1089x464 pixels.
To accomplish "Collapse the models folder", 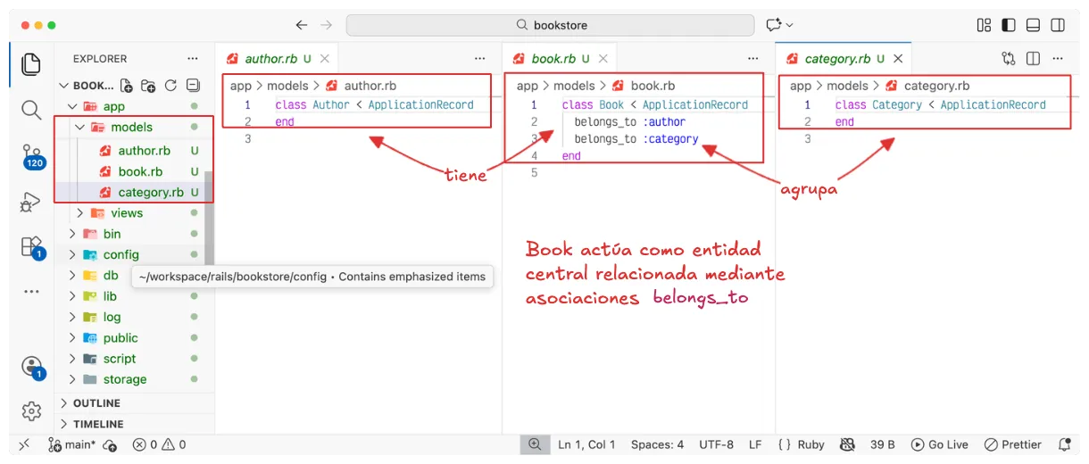I will click(131, 128).
